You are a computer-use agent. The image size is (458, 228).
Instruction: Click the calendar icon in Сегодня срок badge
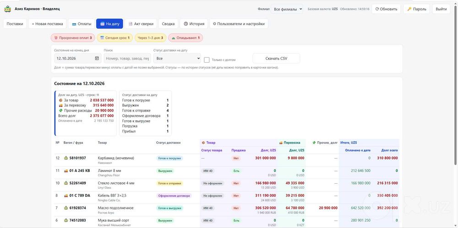[x=102, y=37]
